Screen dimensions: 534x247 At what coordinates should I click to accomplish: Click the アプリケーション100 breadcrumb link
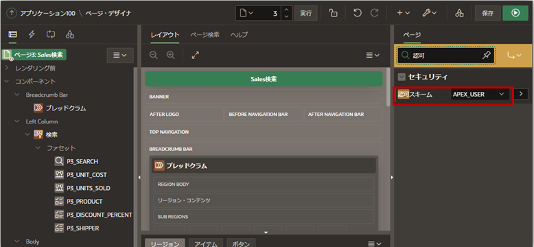point(47,13)
